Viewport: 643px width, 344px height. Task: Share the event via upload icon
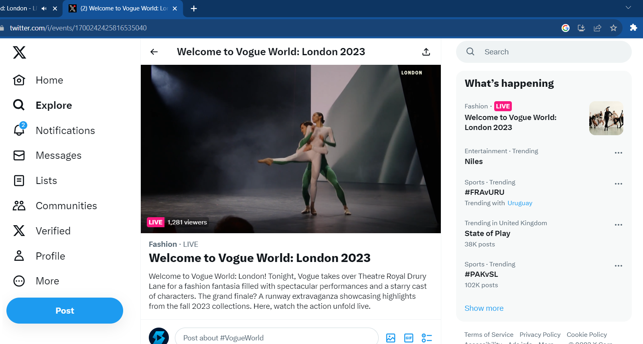click(x=426, y=52)
